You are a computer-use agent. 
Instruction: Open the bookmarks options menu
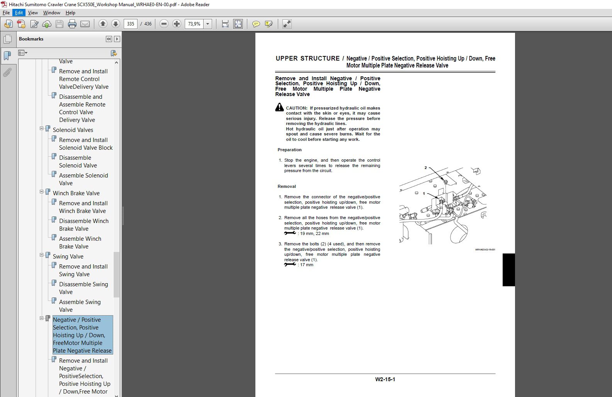pos(23,53)
